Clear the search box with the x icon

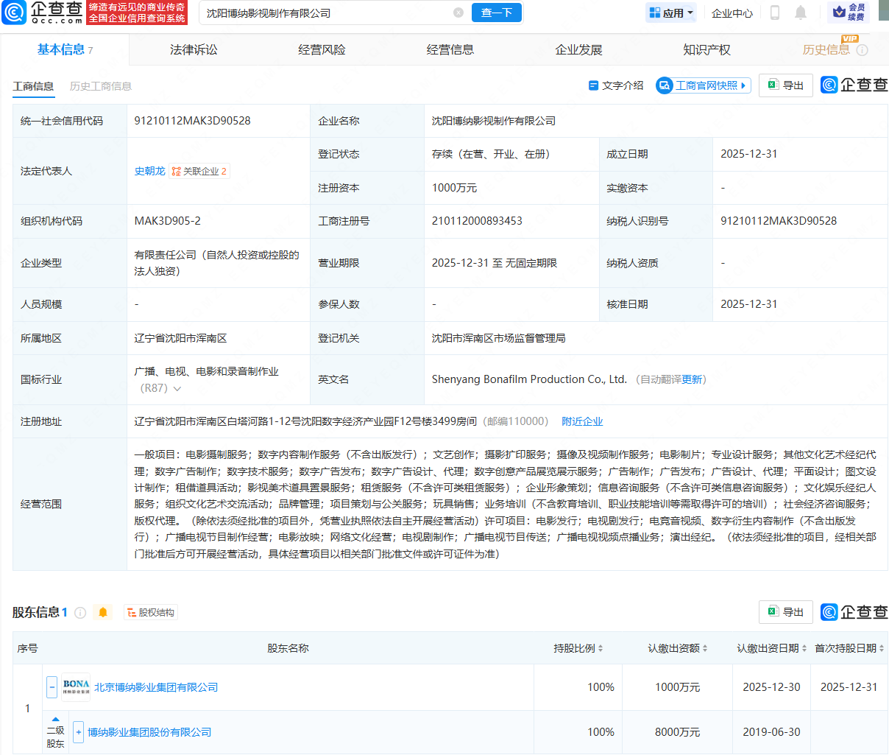pyautogui.click(x=459, y=13)
